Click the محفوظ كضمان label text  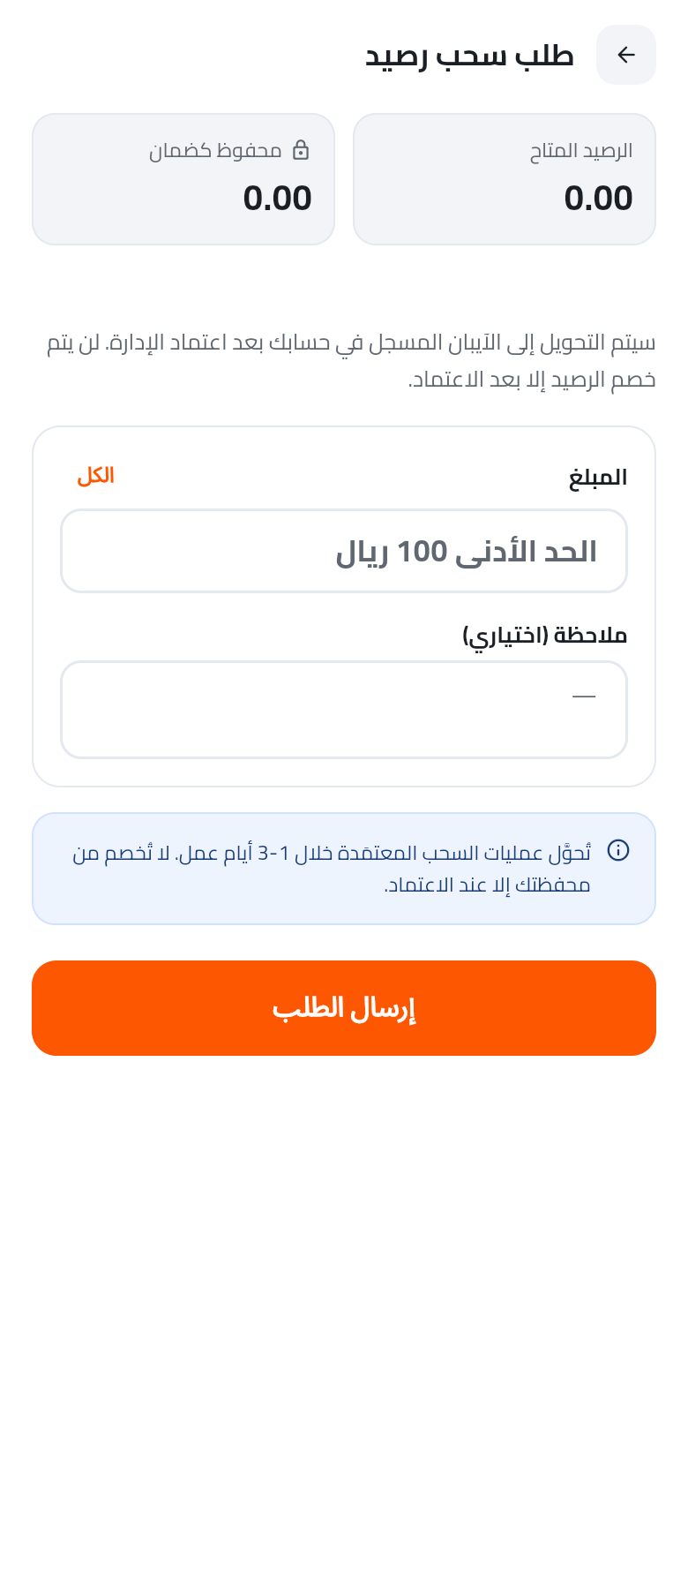[215, 151]
